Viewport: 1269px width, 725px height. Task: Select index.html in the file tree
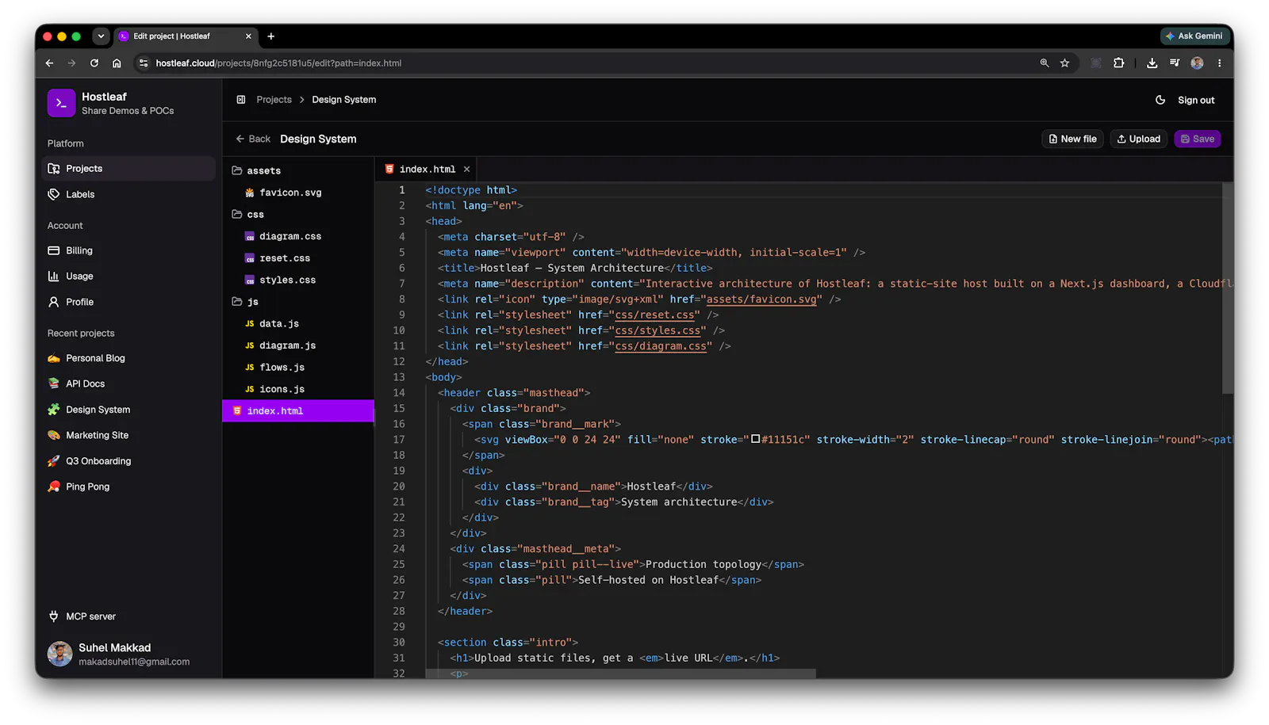(298, 410)
